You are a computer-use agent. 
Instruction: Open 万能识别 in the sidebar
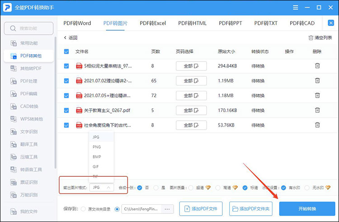tap(28, 195)
